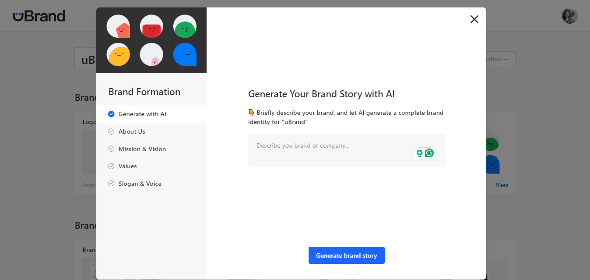Focus the brand description text box
The width and height of the screenshot is (590, 280).
click(x=347, y=150)
